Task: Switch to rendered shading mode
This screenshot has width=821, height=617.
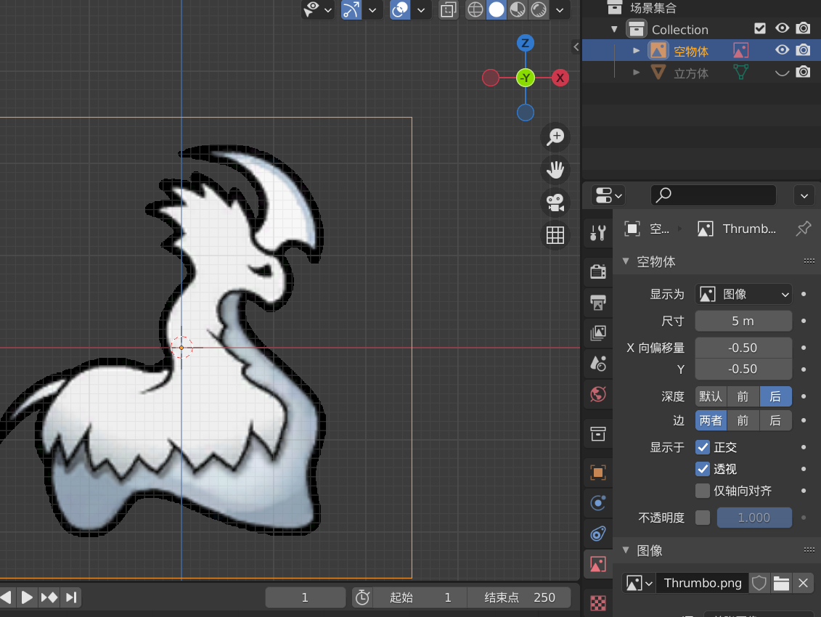Action: tap(538, 9)
